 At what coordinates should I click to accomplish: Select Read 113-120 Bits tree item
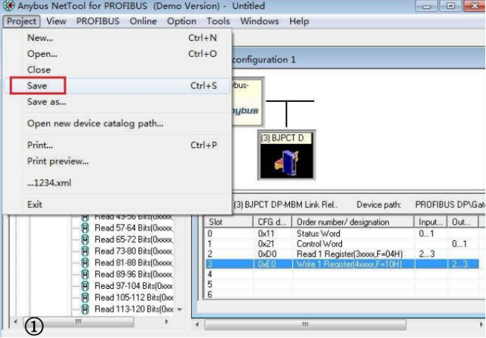[x=133, y=309]
